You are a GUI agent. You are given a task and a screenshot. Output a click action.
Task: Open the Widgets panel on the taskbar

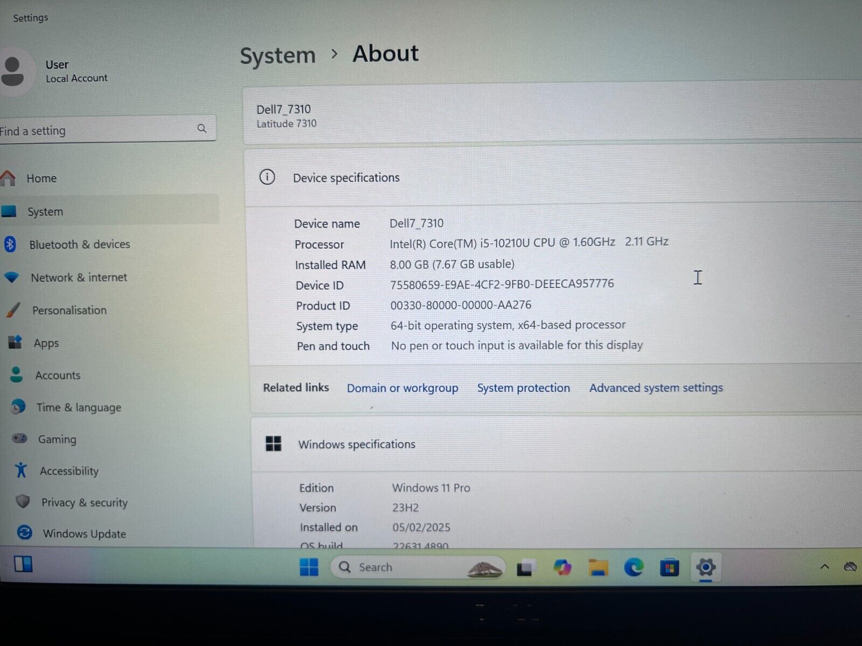(23, 564)
